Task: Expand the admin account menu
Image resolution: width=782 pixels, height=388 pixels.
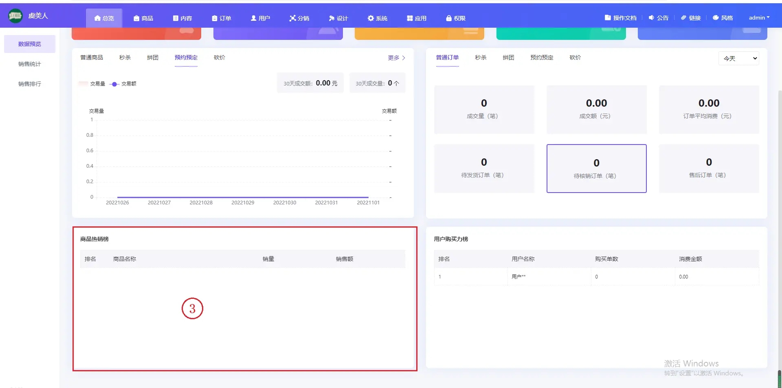Action: (x=759, y=18)
